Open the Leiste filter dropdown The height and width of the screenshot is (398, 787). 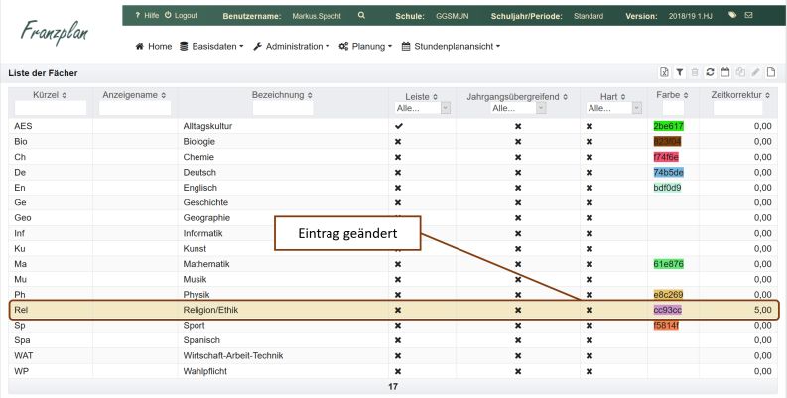click(x=422, y=109)
